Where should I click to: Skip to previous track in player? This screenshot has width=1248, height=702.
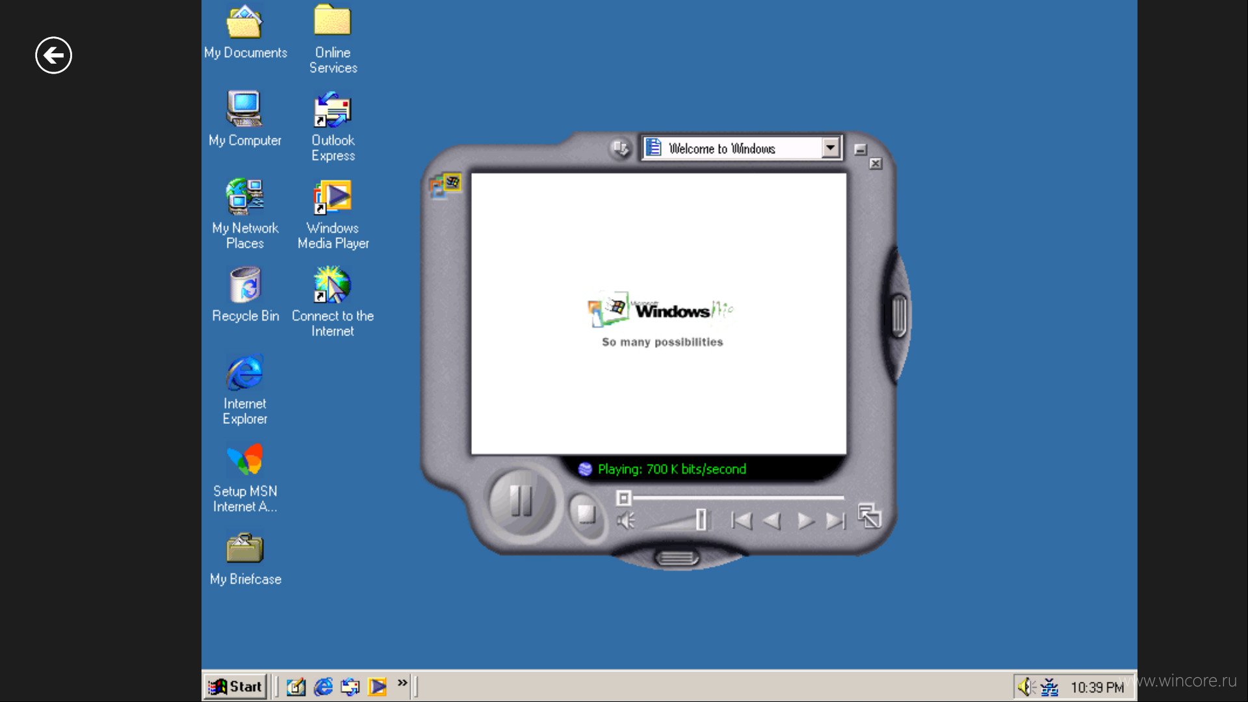point(742,521)
